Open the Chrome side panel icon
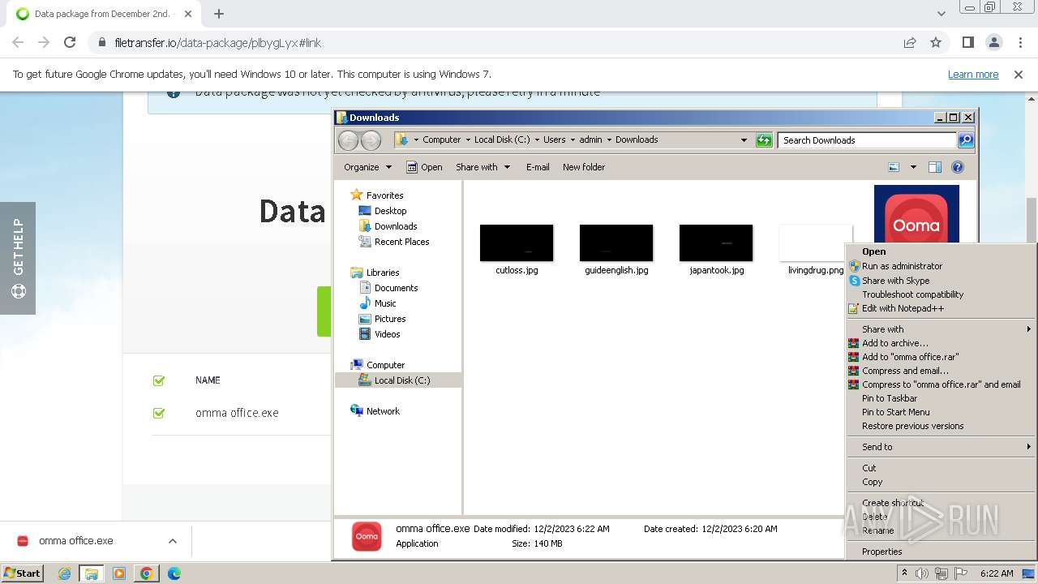 click(x=968, y=42)
